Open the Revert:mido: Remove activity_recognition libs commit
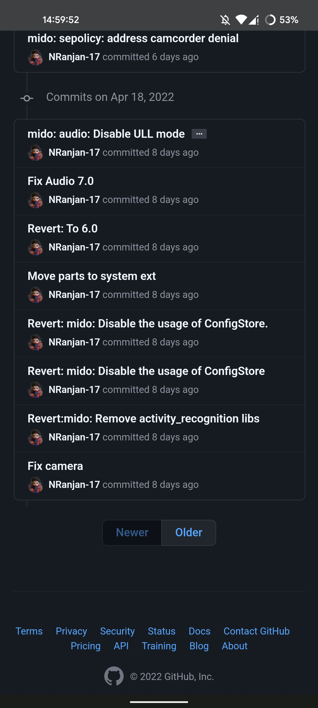 tap(143, 418)
